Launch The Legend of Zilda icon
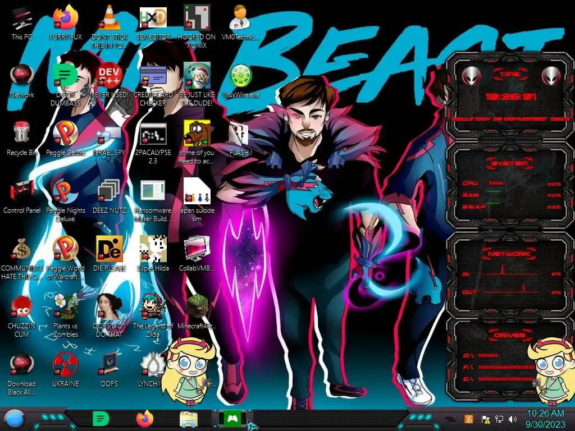Screen dimensions: 575x431 pos(153,316)
